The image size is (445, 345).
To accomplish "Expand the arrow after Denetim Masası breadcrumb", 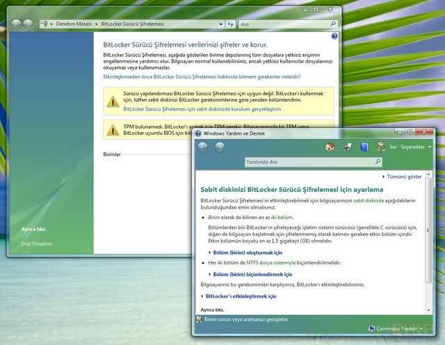I will 97,24.
